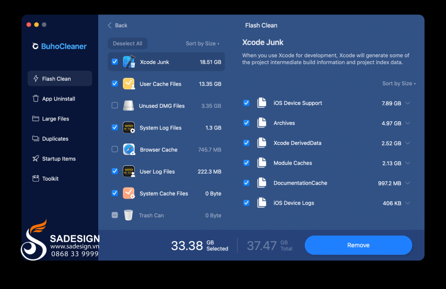Click the User Log Files console icon
446x289 pixels.
(129, 172)
